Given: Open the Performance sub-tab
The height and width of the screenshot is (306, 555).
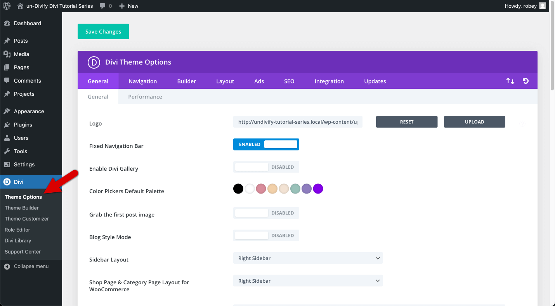Looking at the screenshot, I should pyautogui.click(x=145, y=97).
